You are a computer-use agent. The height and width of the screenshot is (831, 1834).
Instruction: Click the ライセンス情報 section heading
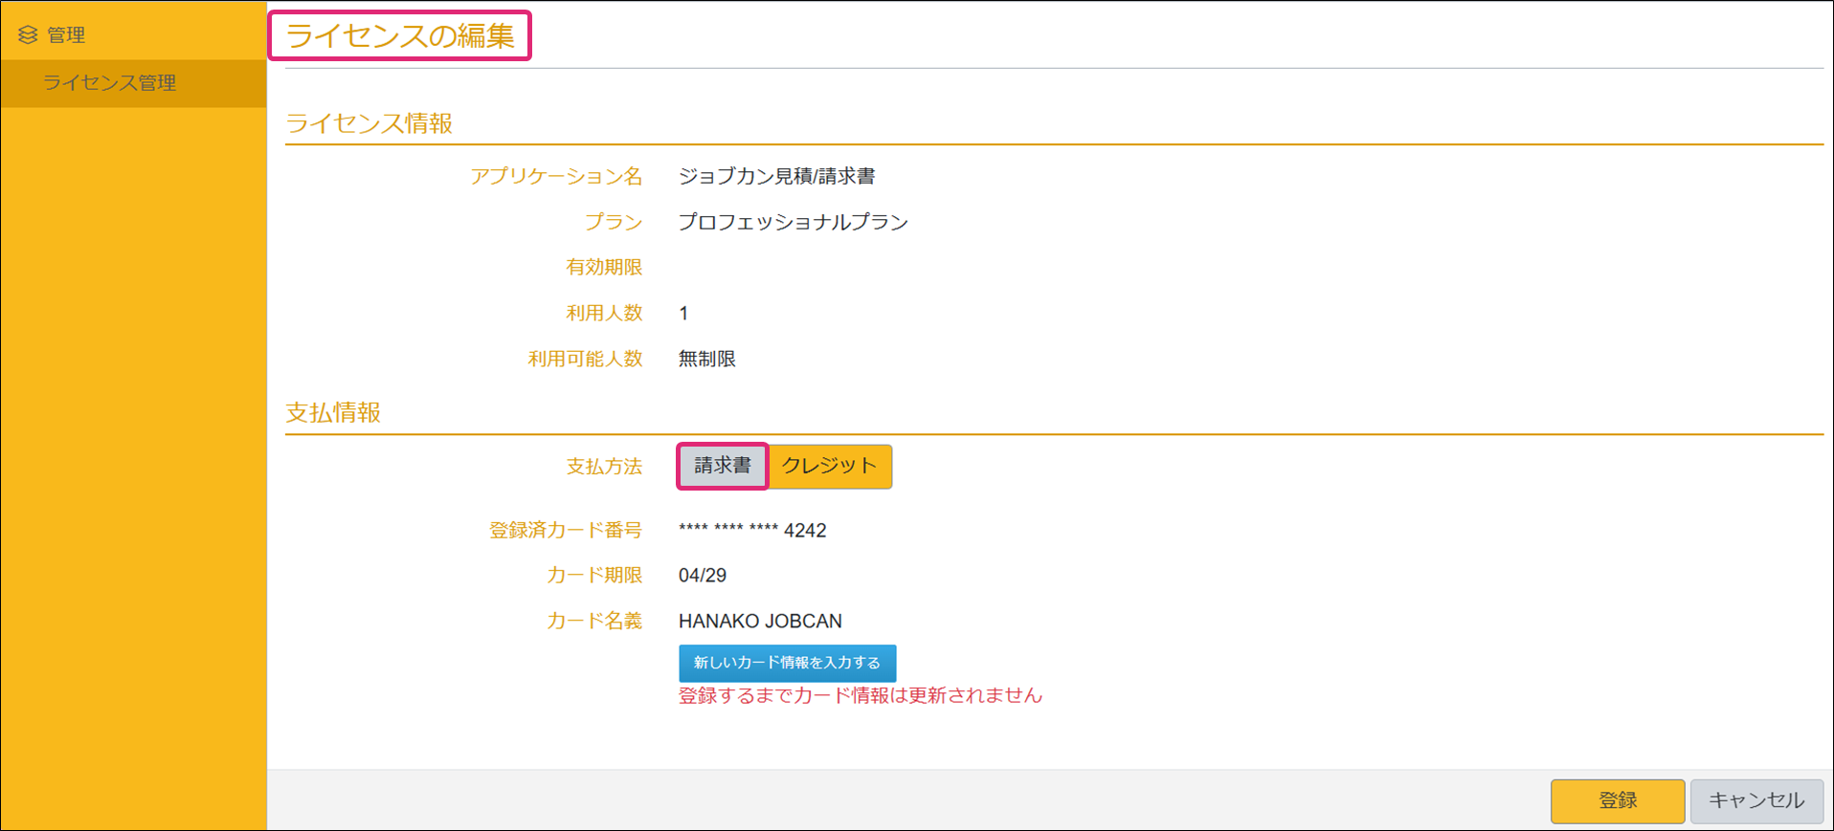[369, 123]
